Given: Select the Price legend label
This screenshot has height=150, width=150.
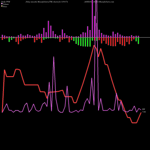Looking at the screenshot, I should [5, 7].
